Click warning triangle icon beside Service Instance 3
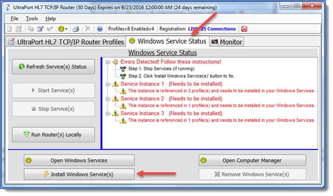The height and width of the screenshot is (196, 333). click(x=116, y=113)
